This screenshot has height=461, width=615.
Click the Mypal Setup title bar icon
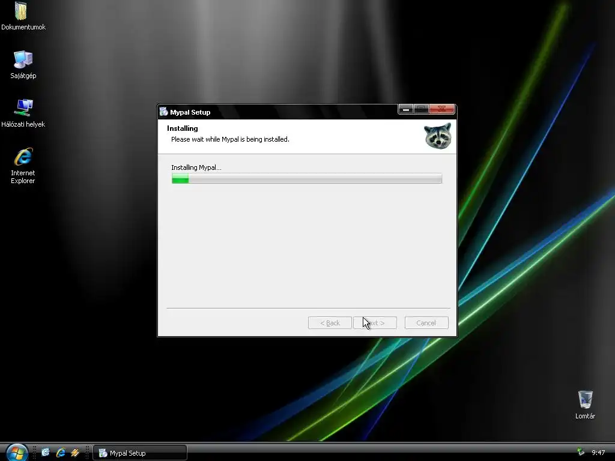point(163,112)
